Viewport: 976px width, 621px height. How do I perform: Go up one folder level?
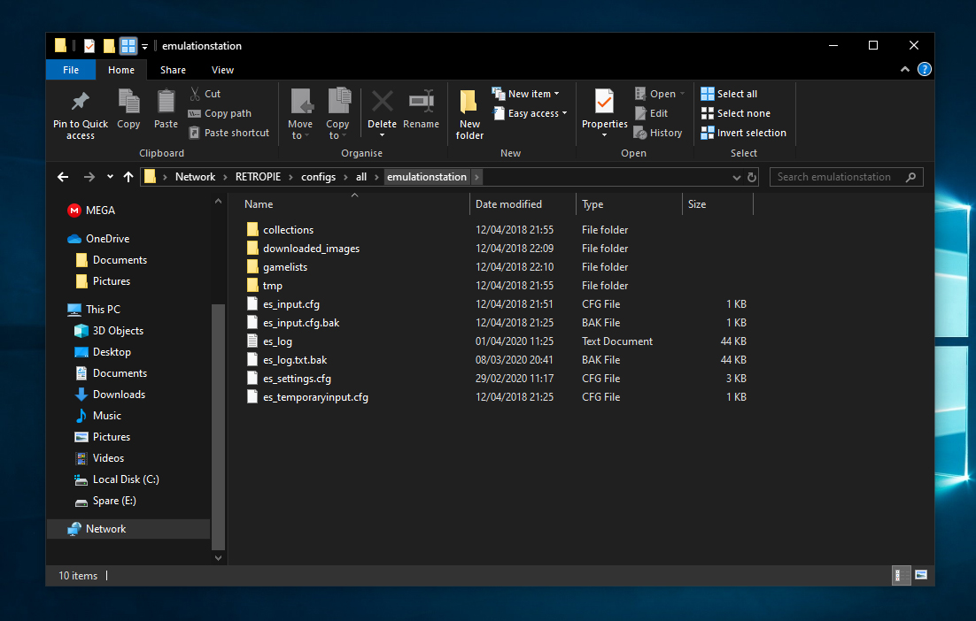click(x=128, y=177)
